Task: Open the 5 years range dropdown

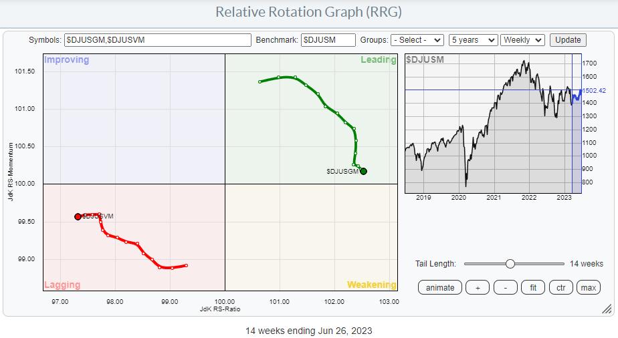Action: click(473, 40)
